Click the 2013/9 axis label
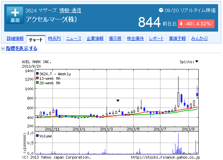The height and width of the screenshot is (160, 223). (x=188, y=129)
